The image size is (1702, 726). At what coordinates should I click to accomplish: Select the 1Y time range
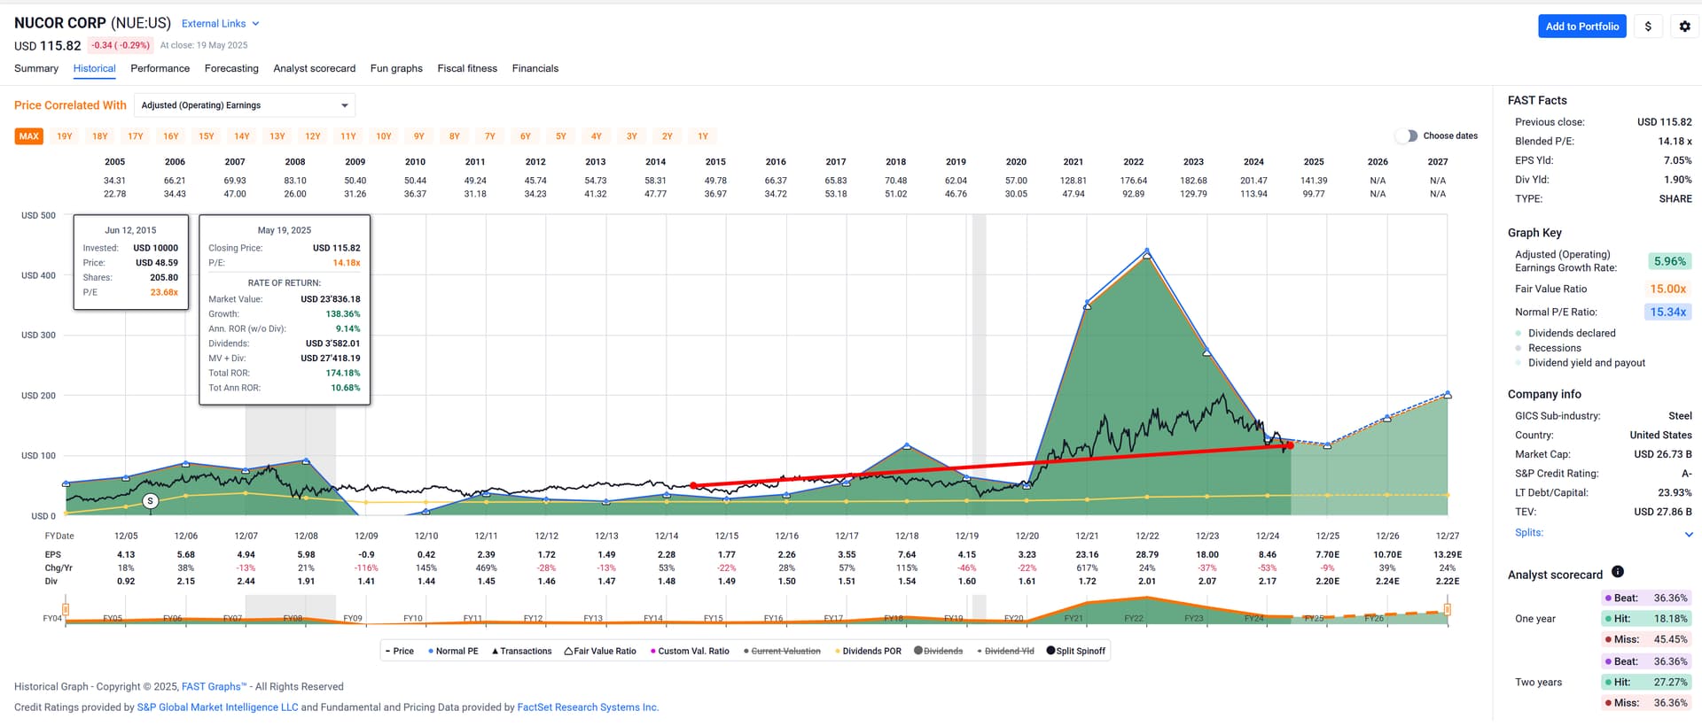tap(703, 136)
